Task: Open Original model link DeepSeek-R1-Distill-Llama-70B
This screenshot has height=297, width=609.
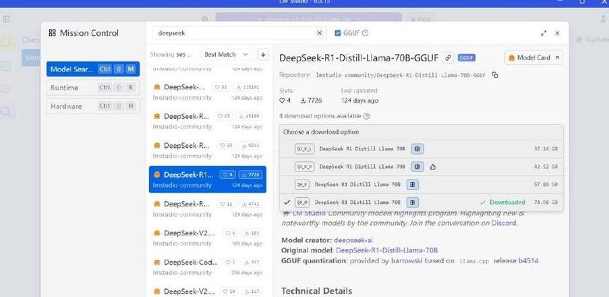Action: pos(387,250)
